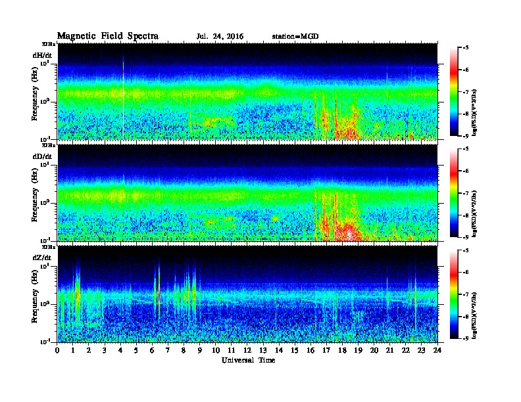This screenshot has height=402, width=521.
Task: Click the -9 value on the dZ/dt color scale
Action: tap(465, 338)
